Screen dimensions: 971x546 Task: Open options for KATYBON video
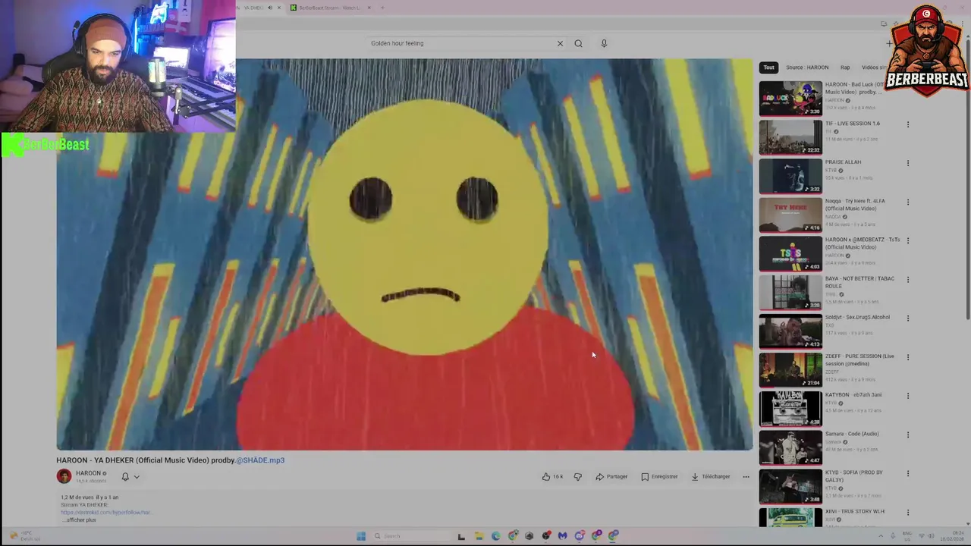(x=907, y=396)
